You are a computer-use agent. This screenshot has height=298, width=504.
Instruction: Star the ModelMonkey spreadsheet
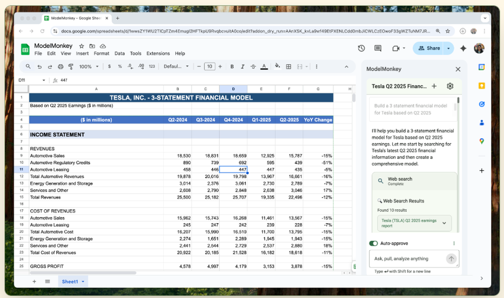(x=82, y=46)
